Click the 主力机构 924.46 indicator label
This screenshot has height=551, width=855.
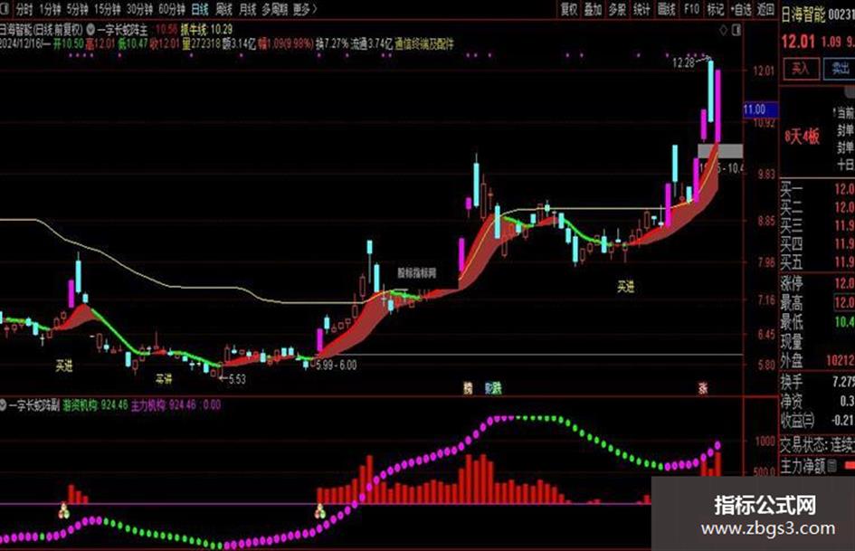(164, 405)
